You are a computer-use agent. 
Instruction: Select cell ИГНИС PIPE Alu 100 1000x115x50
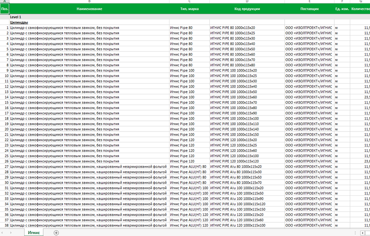click(x=247, y=193)
